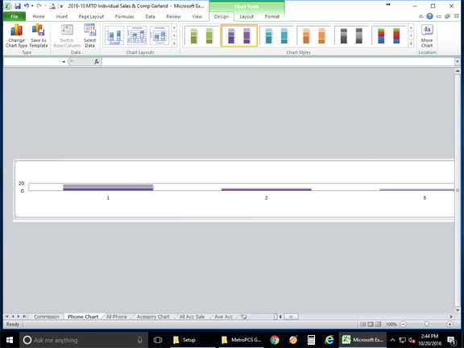This screenshot has height=348, width=464.
Task: Open the Layout ribbon tab
Action: coord(246,17)
